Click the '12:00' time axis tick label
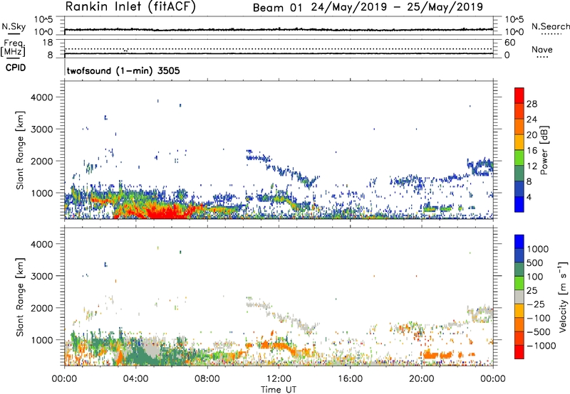This screenshot has height=394, width=570. tap(279, 379)
